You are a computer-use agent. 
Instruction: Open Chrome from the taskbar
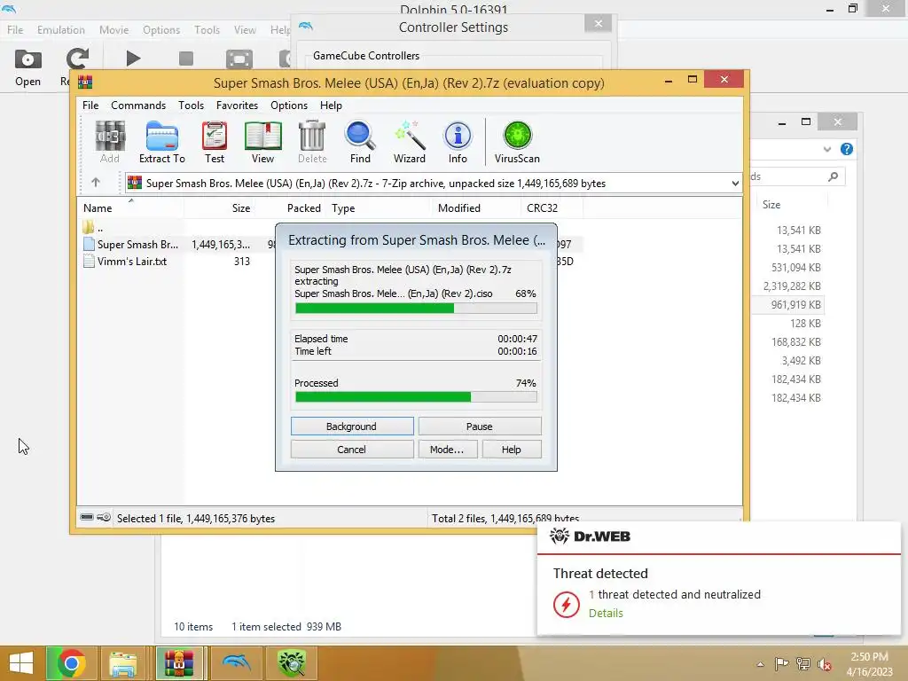(x=71, y=663)
